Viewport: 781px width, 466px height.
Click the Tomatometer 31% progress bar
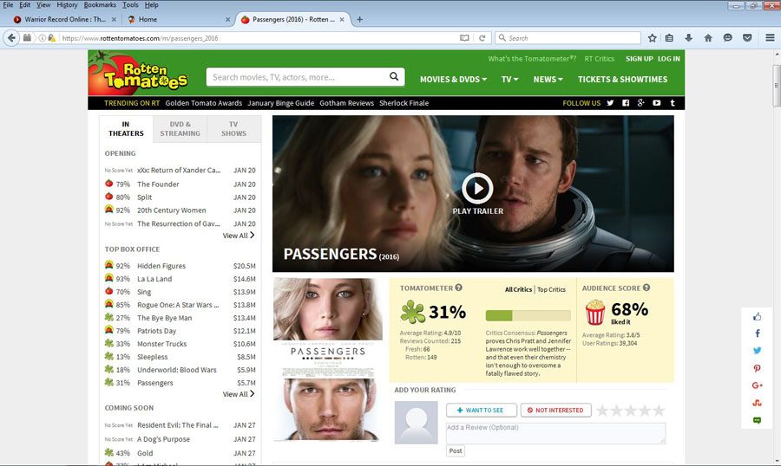528,314
